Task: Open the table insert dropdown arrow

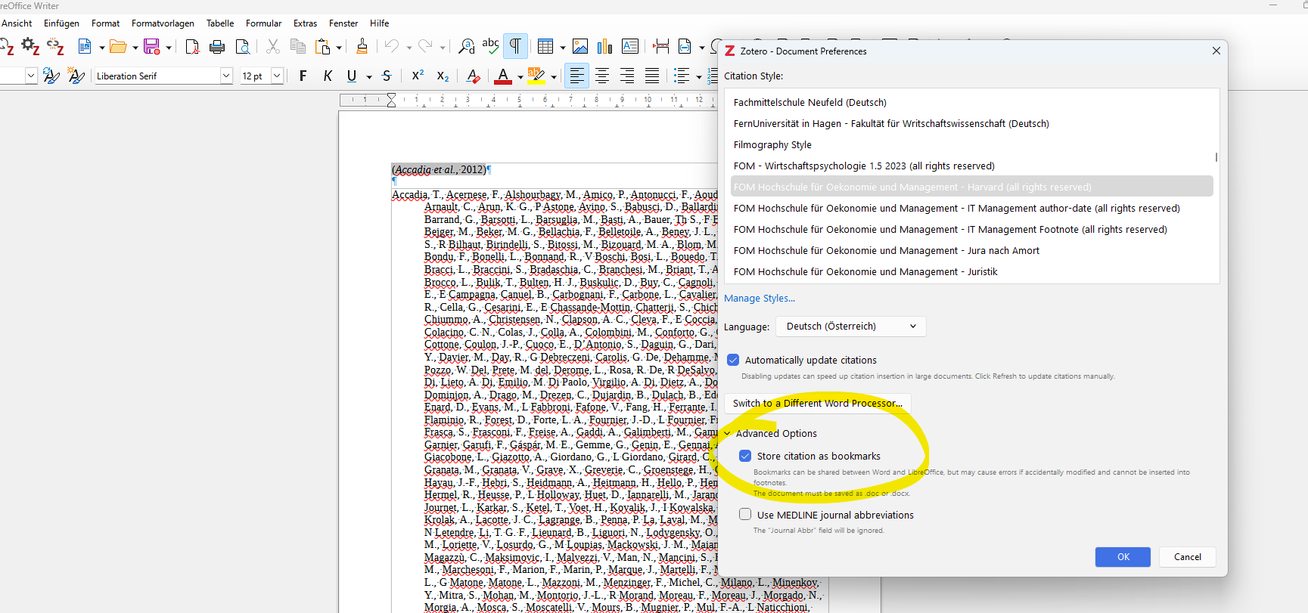Action: pos(562,48)
